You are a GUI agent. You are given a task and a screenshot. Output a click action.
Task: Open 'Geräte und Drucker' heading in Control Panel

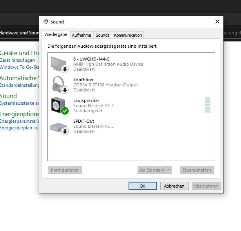[x=20, y=53]
